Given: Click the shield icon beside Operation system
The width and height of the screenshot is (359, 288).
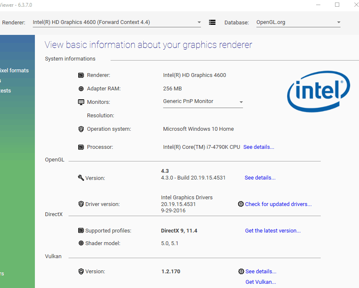Looking at the screenshot, I should (81, 129).
